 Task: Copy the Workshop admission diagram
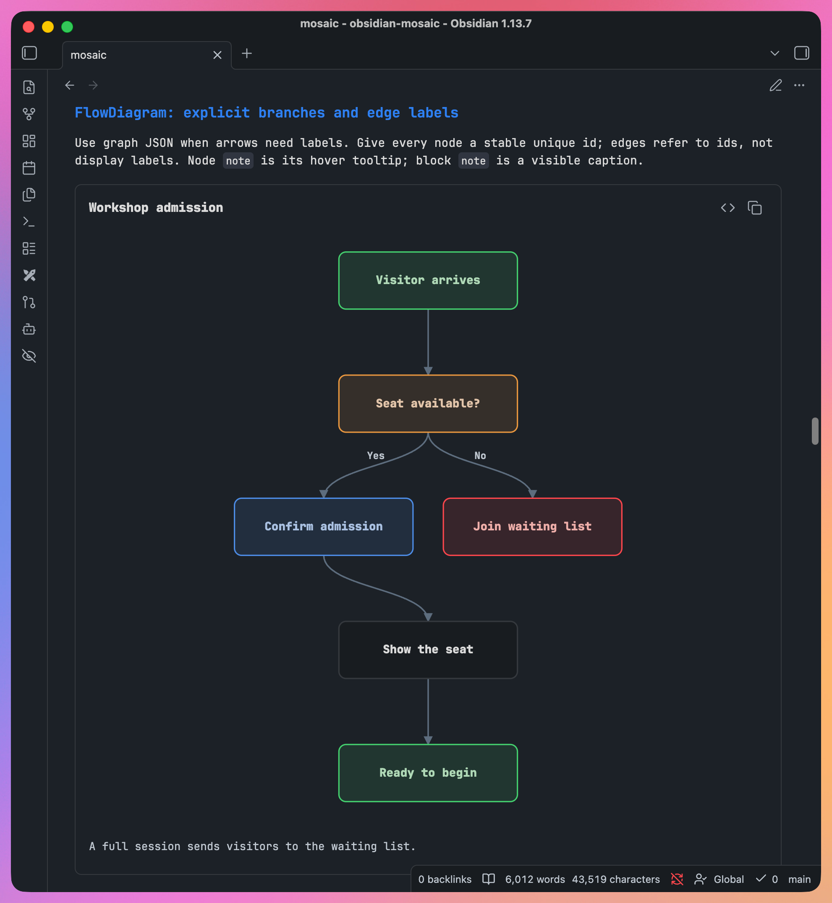pyautogui.click(x=755, y=208)
